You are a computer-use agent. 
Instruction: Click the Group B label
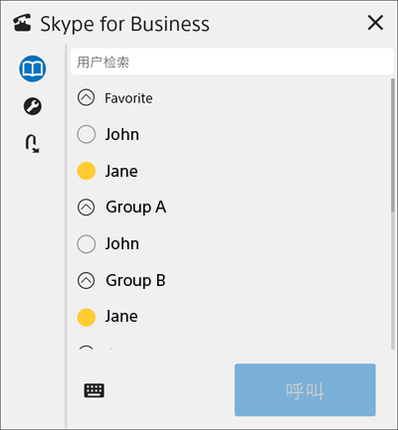point(135,281)
